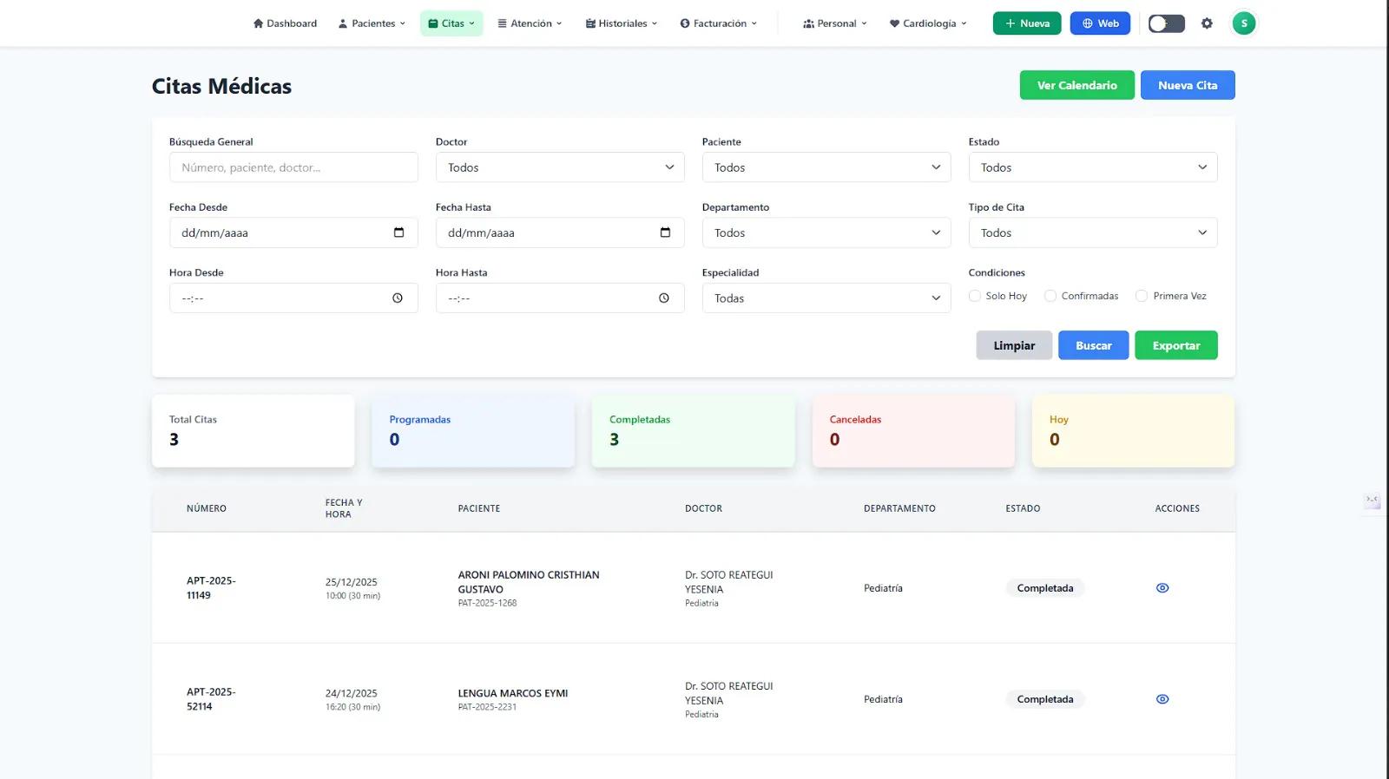Expand the Especialidad dropdown
The width and height of the screenshot is (1389, 779).
826,298
